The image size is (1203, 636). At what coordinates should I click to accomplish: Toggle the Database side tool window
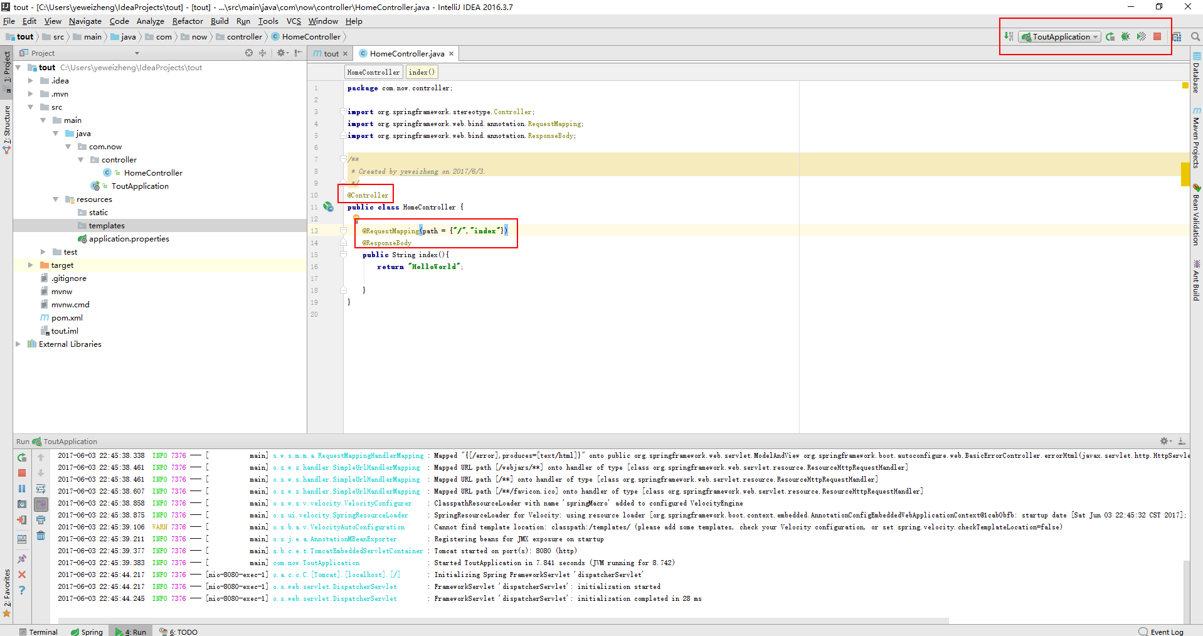point(1197,73)
